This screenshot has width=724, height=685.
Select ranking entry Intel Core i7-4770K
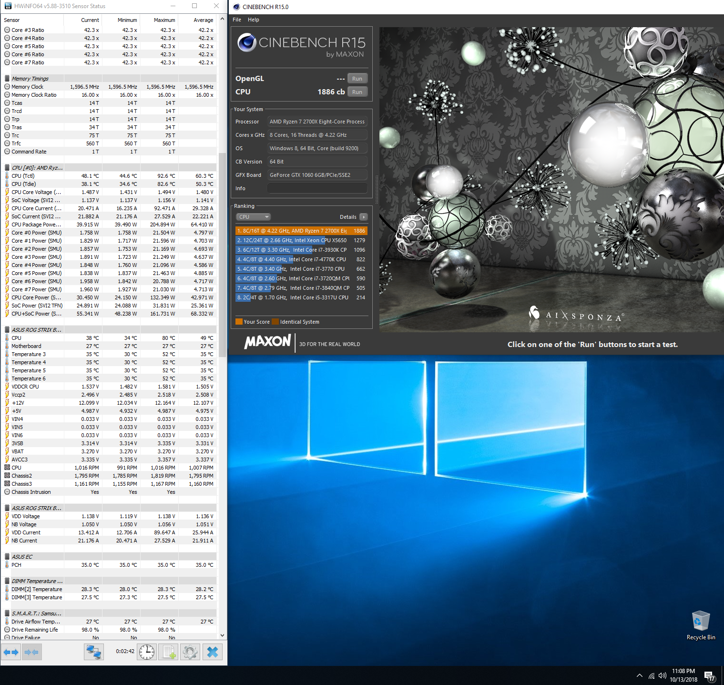301,259
